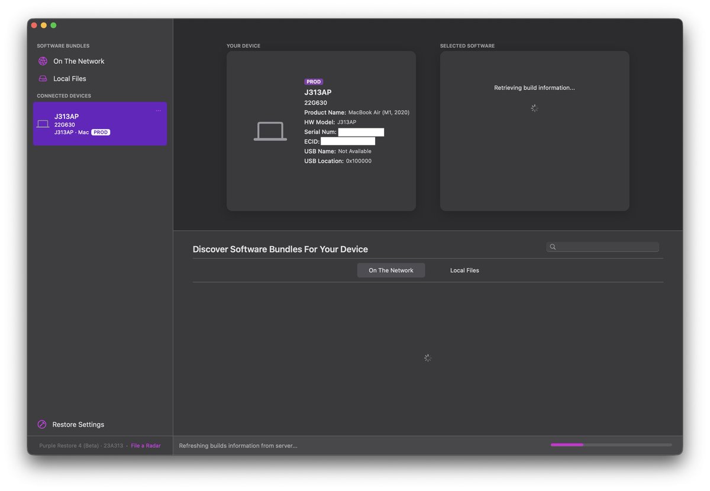710x491 pixels.
Task: Click the globe icon beside On The Network
Action: pyautogui.click(x=43, y=61)
